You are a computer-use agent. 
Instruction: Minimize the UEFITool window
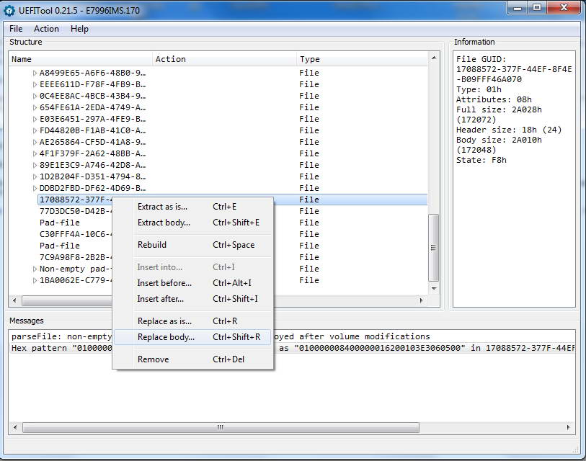[x=518, y=7]
